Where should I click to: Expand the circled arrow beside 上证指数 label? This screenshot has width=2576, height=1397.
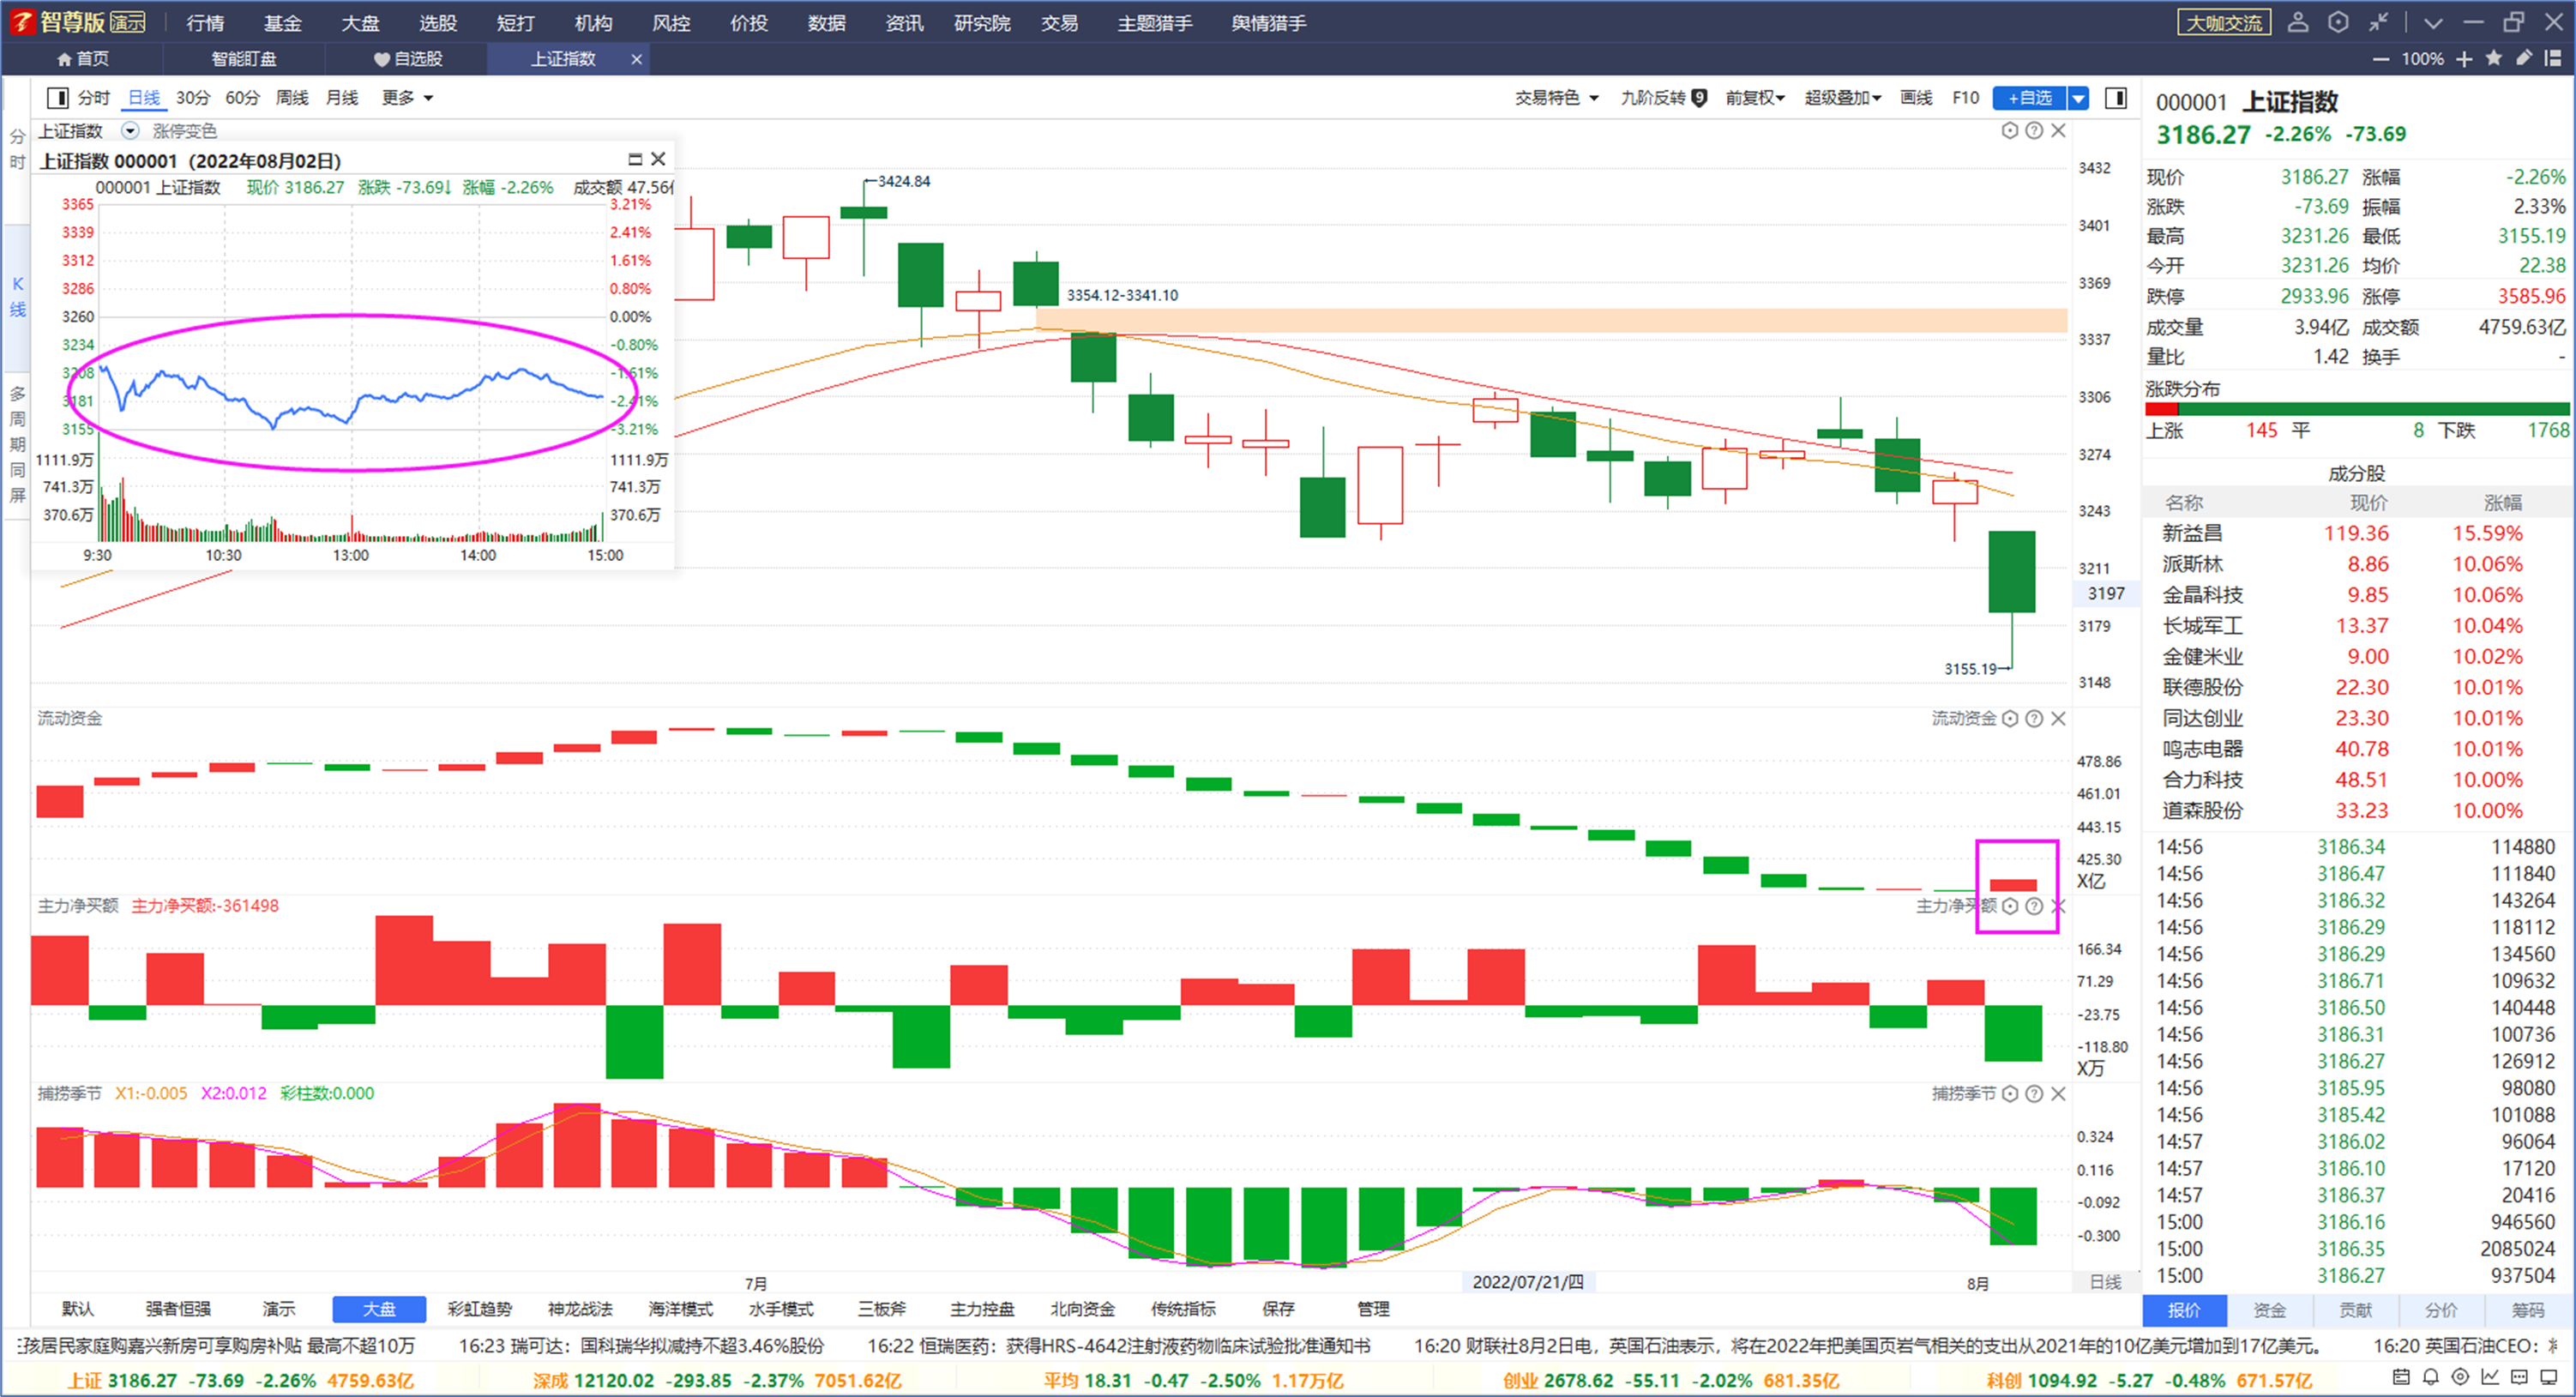pyautogui.click(x=130, y=131)
